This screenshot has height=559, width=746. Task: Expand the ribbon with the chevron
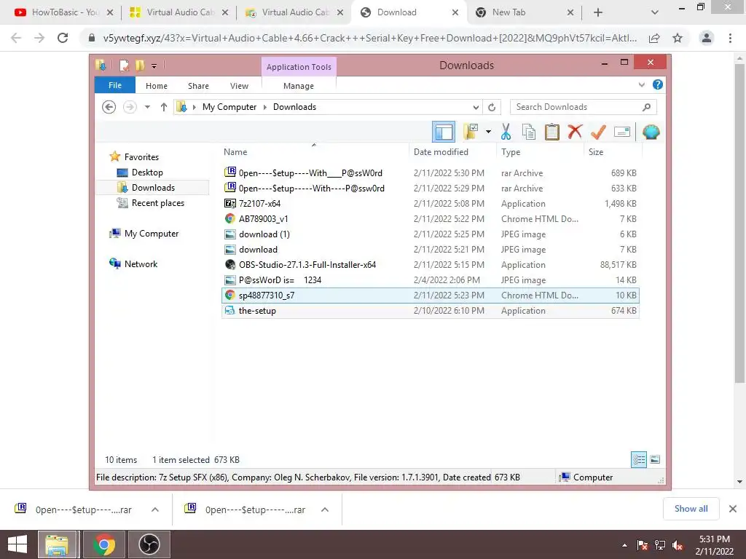(x=641, y=85)
